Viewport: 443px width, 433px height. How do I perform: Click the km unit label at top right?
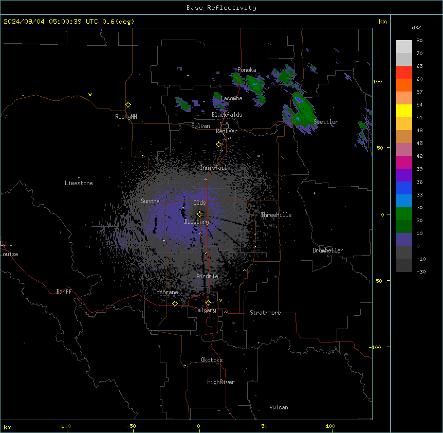(x=382, y=22)
